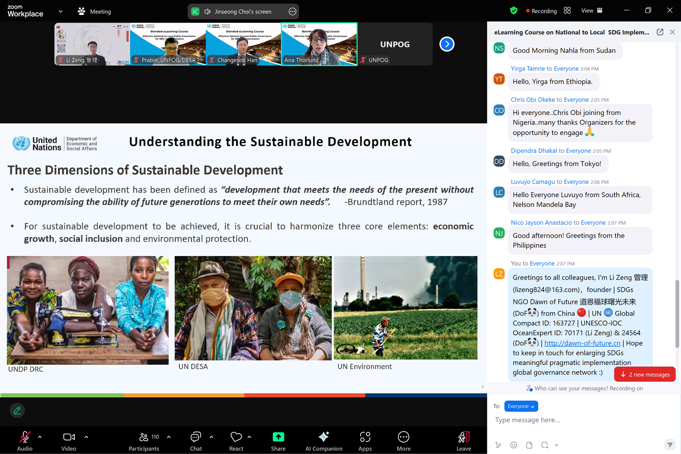
Task: Open the AI Companion panel
Action: 323,441
